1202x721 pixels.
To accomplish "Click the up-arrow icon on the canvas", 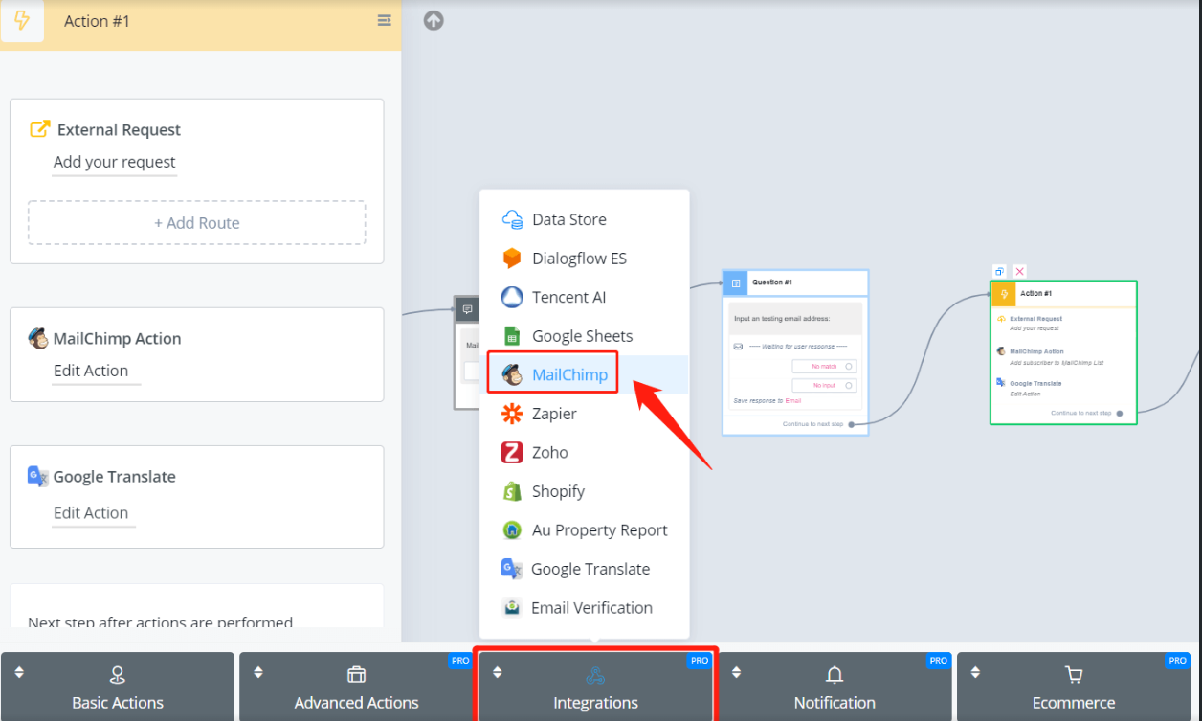I will 434,20.
